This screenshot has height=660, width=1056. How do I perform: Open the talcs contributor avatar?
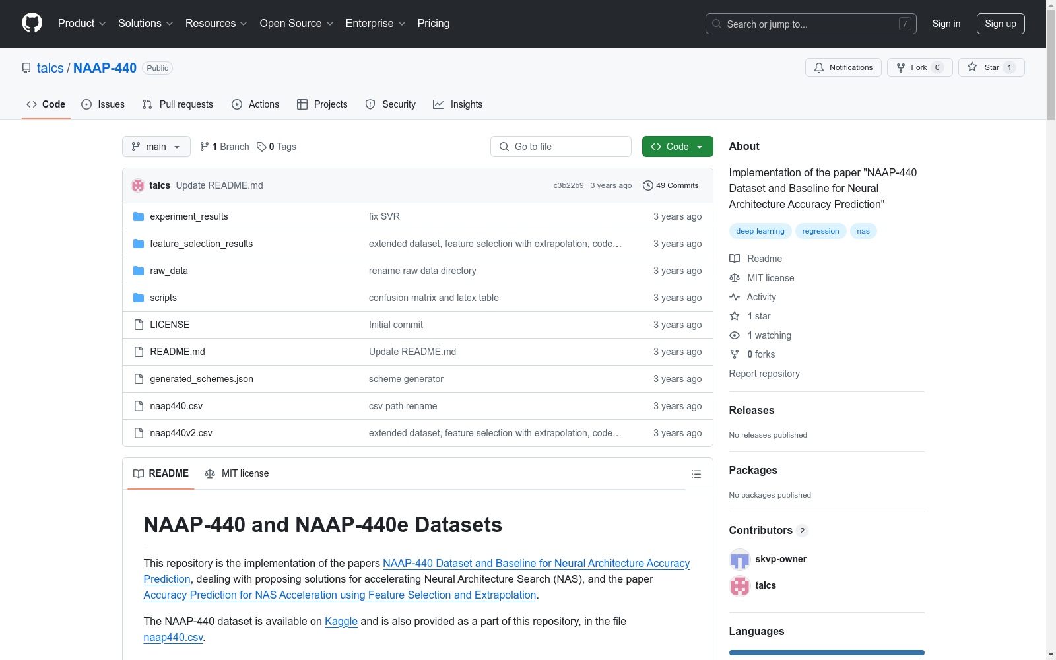740,585
